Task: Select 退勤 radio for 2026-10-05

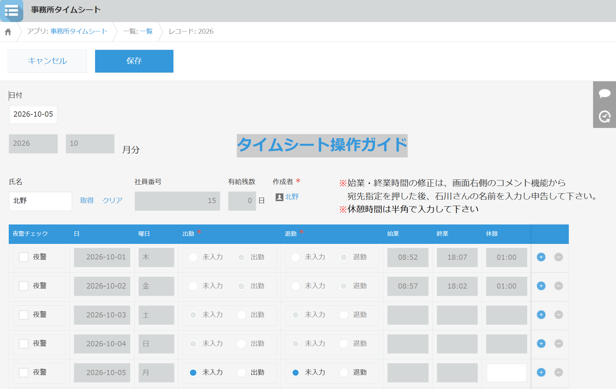Action: 344,372
